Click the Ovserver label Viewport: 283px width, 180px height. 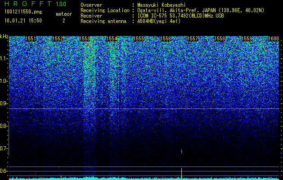point(91,5)
